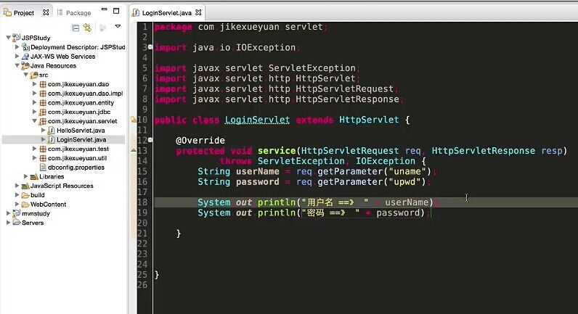578x314 pixels.
Task: Click the Java Resources icon
Action: tap(25, 65)
